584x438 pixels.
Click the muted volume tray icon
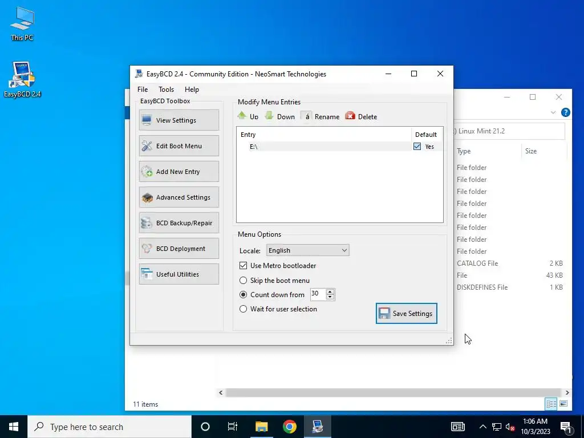[x=510, y=427]
